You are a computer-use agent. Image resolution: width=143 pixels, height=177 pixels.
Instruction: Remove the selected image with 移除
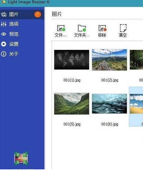point(102,31)
